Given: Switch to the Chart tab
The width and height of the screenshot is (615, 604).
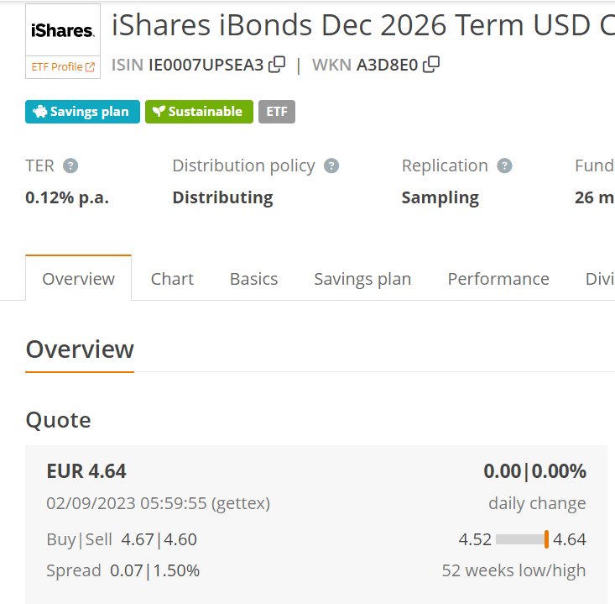Looking at the screenshot, I should click(172, 279).
